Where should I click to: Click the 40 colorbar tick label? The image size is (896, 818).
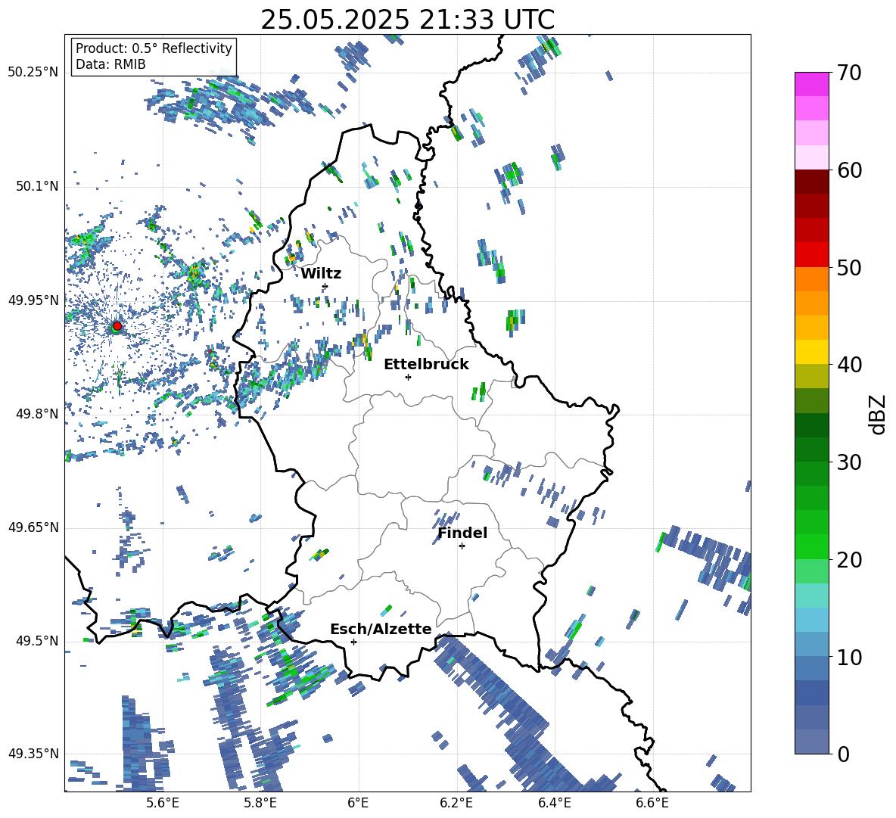(849, 365)
